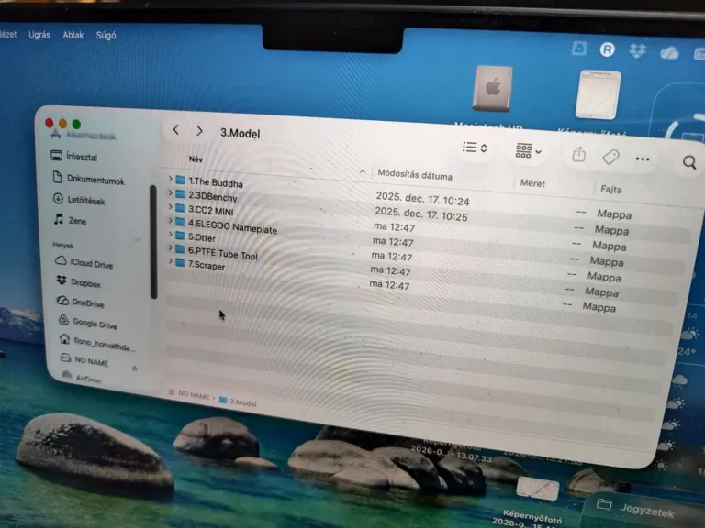Image resolution: width=705 pixels, height=528 pixels.
Task: Expand the 1.The Buddha folder
Action: 171,179
